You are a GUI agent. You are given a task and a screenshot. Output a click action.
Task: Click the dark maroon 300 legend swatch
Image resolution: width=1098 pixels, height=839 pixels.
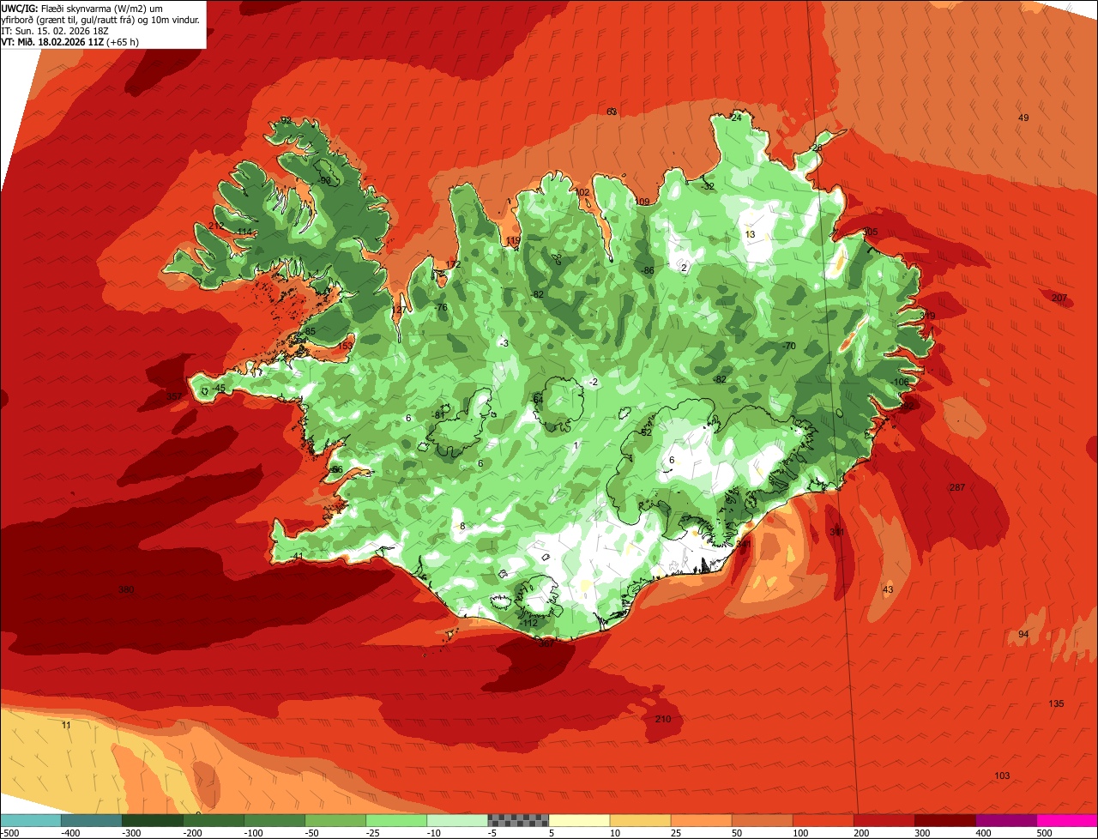[x=944, y=820]
